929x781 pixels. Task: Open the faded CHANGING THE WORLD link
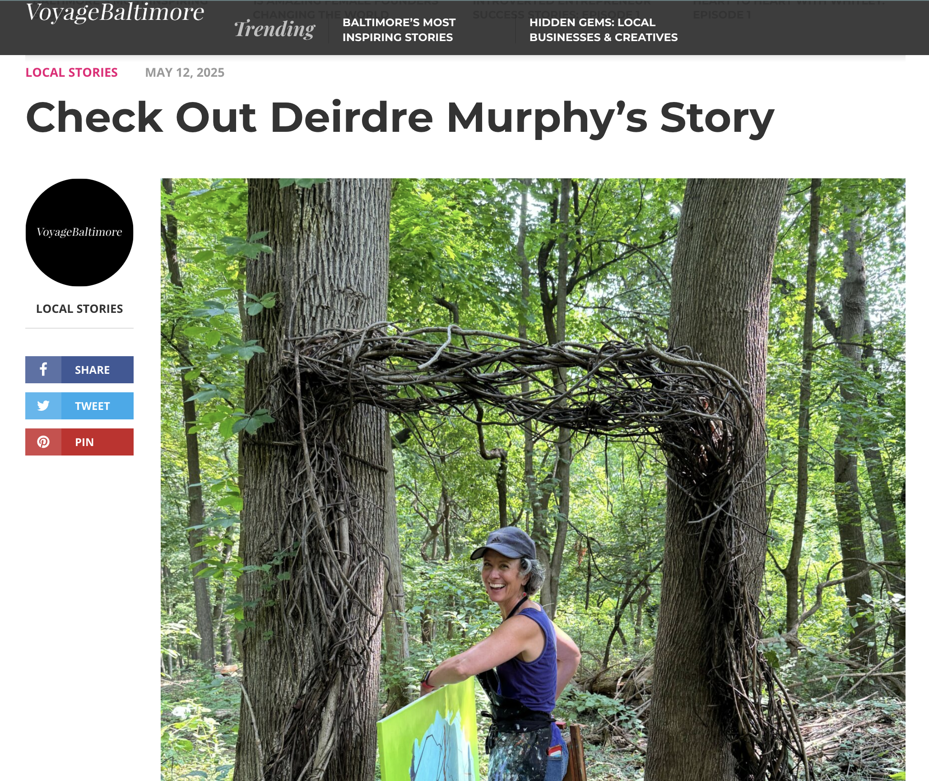[321, 14]
